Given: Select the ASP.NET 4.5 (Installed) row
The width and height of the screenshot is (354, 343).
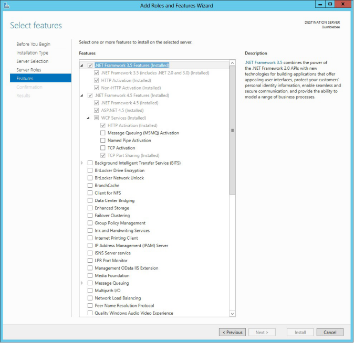Looking at the screenshot, I should pos(122,110).
